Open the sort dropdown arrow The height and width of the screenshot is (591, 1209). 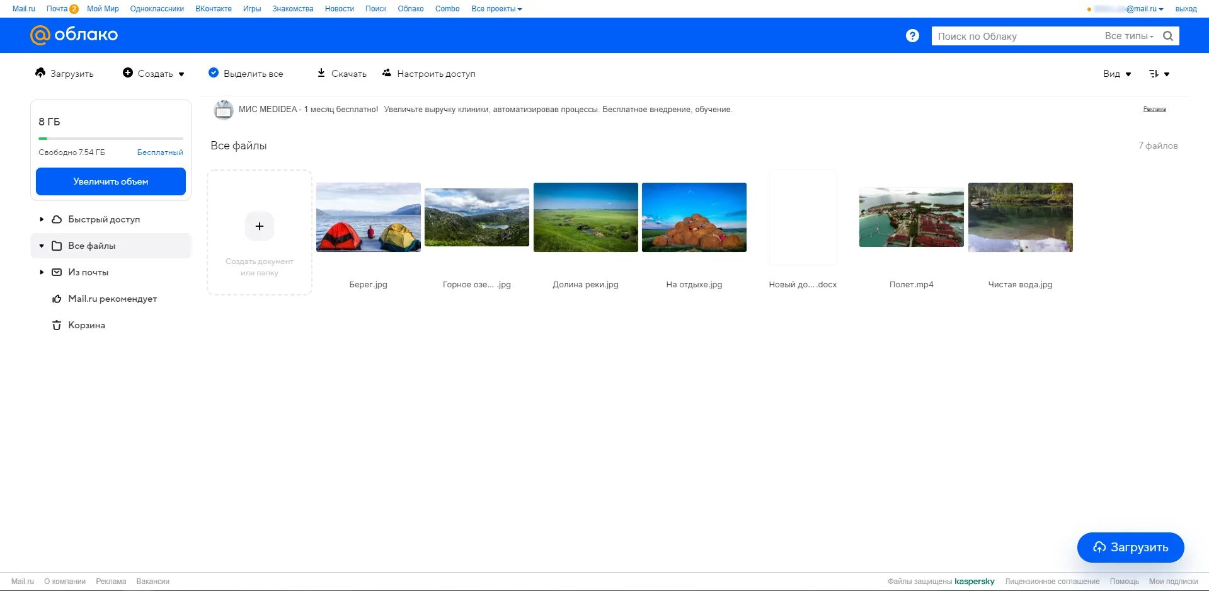(1167, 74)
